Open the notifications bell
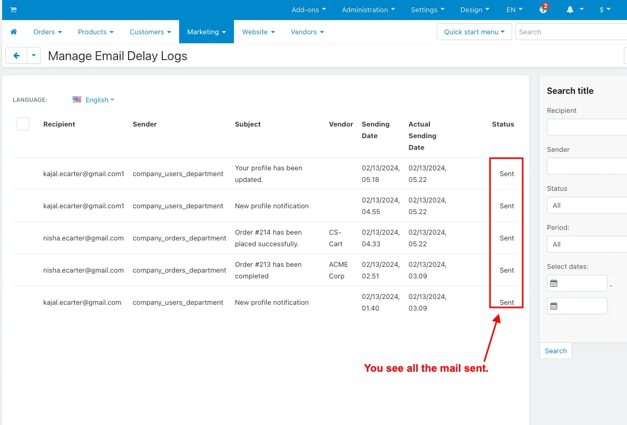The image size is (627, 425). click(x=570, y=9)
